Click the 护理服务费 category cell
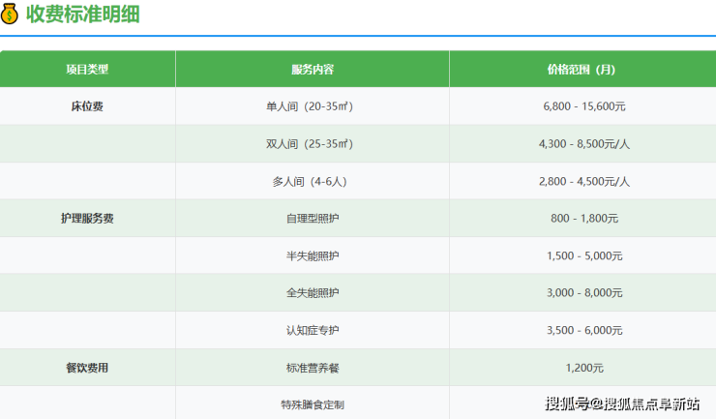 coord(87,219)
